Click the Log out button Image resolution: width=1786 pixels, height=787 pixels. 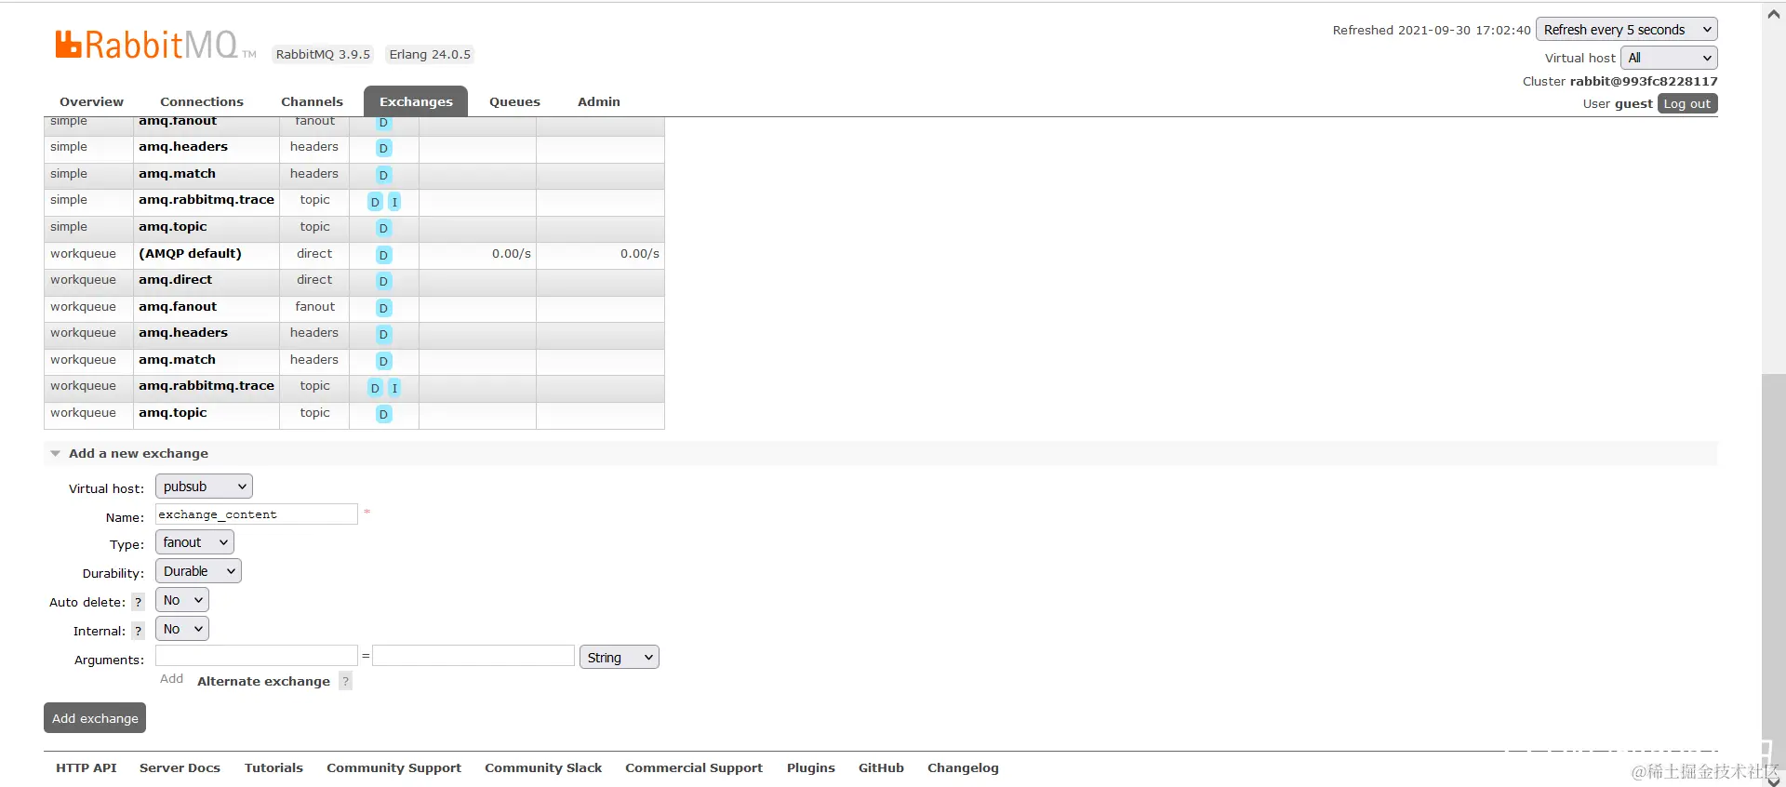click(1686, 103)
